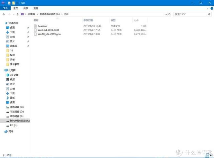
Task: Select 新纯净版U启动 (K:) drive in tree
Action: click(x=20, y=121)
